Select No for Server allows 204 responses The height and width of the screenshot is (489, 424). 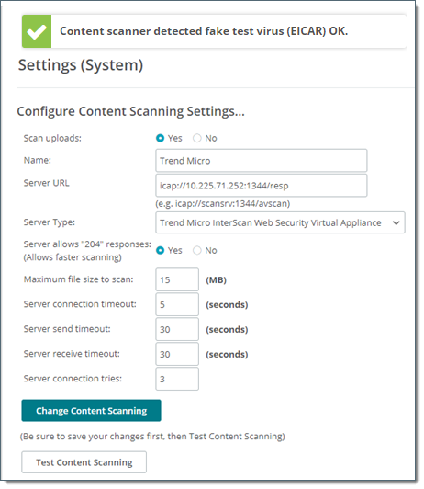197,250
